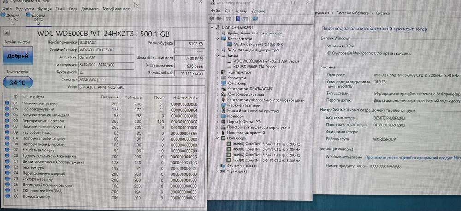This screenshot has width=461, height=211.
Task: Click the port icon beside Порти (COM та LPT)
Action: 223,122
